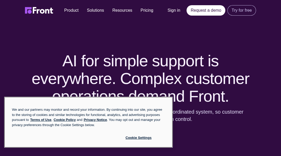Screen dimensions: 281x156
Task: Click the Front wordmark in the header
Action: [x=43, y=11]
